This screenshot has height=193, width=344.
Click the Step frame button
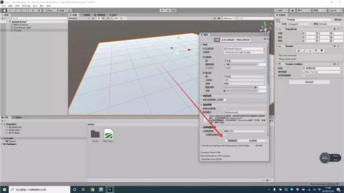(174, 11)
